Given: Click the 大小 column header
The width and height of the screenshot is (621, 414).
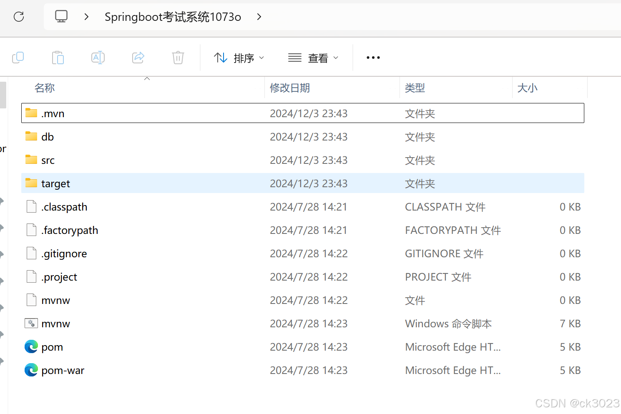Looking at the screenshot, I should click(527, 88).
